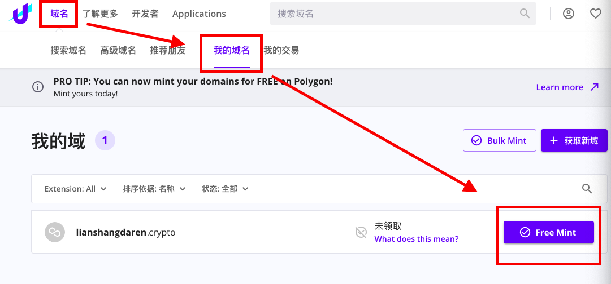Open the 域名 top menu
Screen dimensions: 611x284
click(59, 14)
